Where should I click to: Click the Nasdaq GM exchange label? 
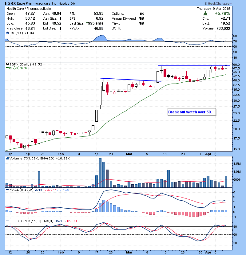67,3
